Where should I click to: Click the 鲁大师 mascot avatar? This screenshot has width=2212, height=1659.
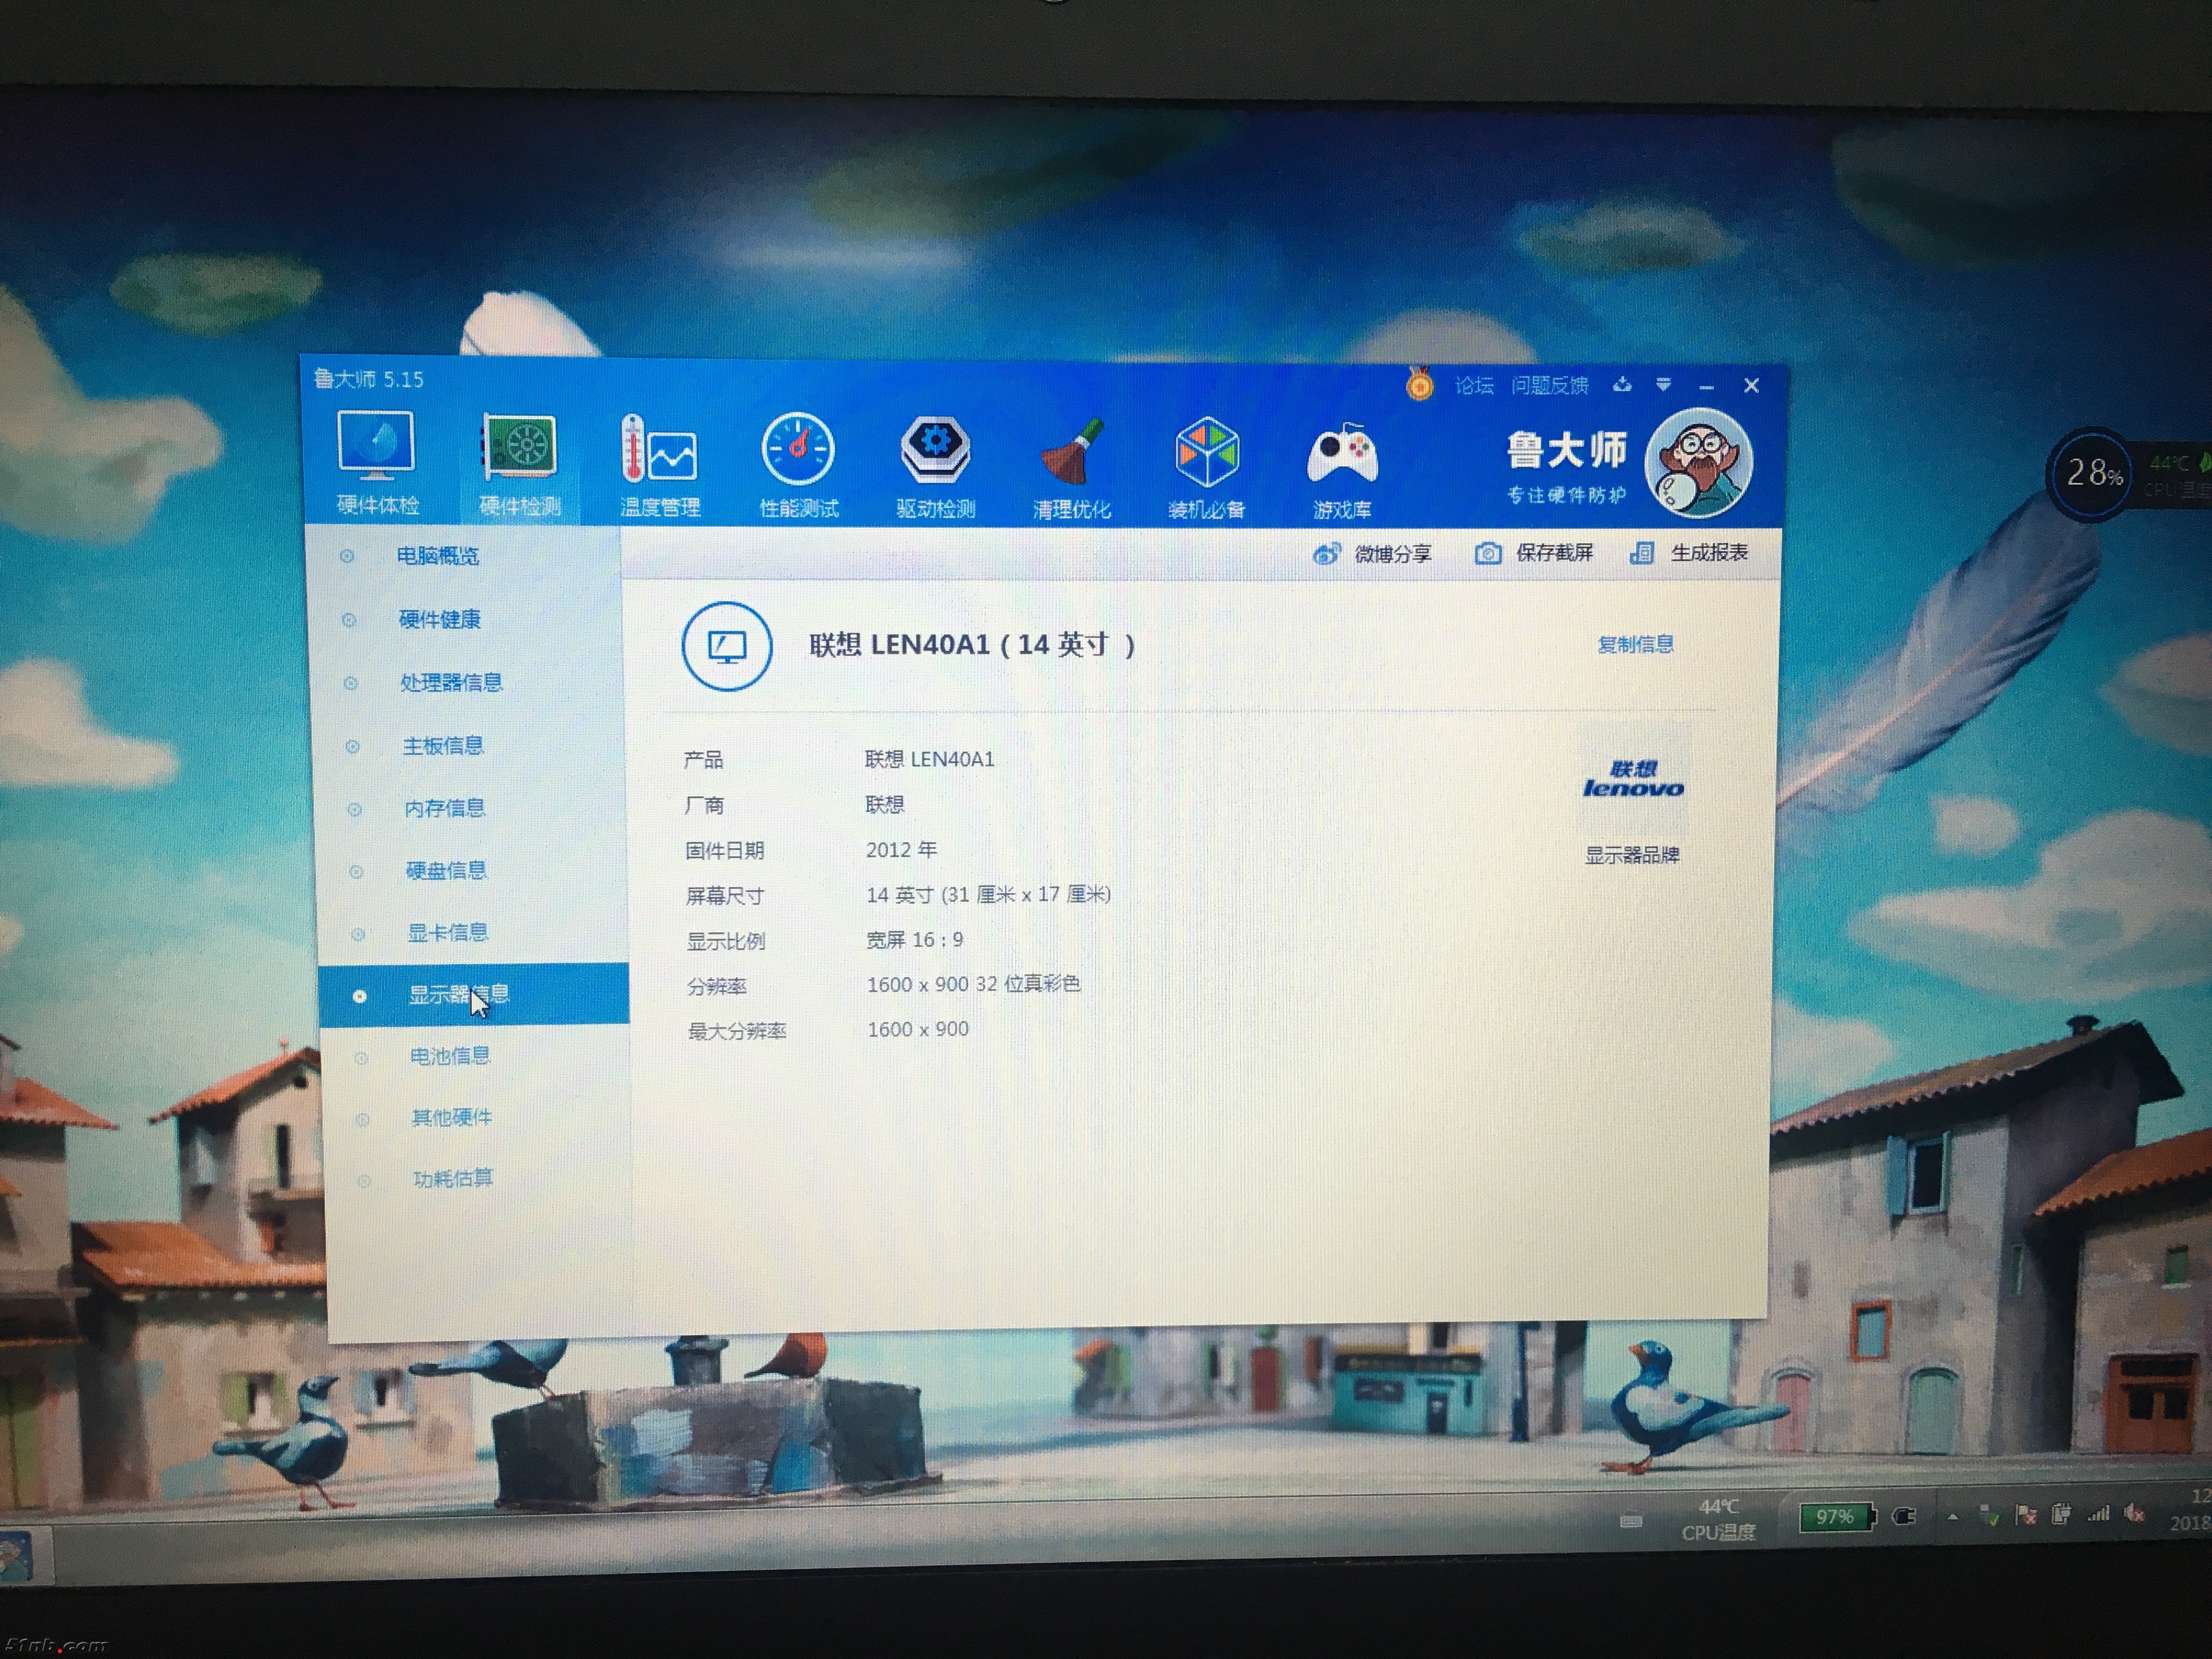1699,463
